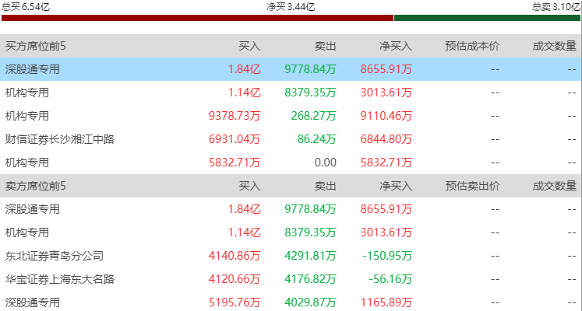This screenshot has height=311, width=582.
Task: Click 成交数量 header in the seller section
Action: pos(555,186)
